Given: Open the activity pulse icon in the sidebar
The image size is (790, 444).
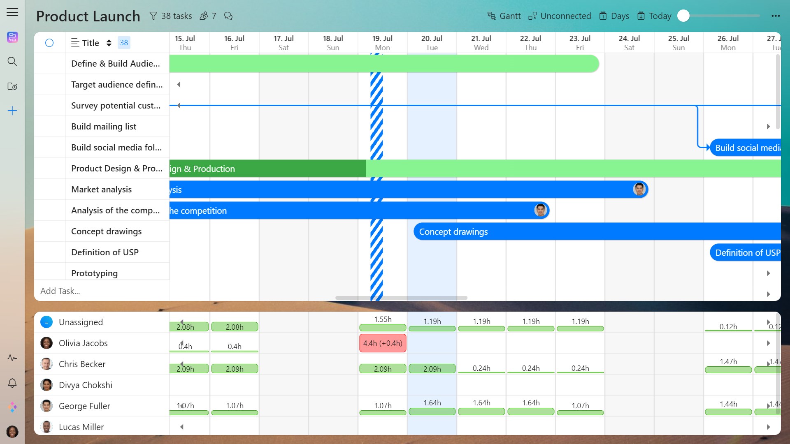Looking at the screenshot, I should tap(12, 358).
